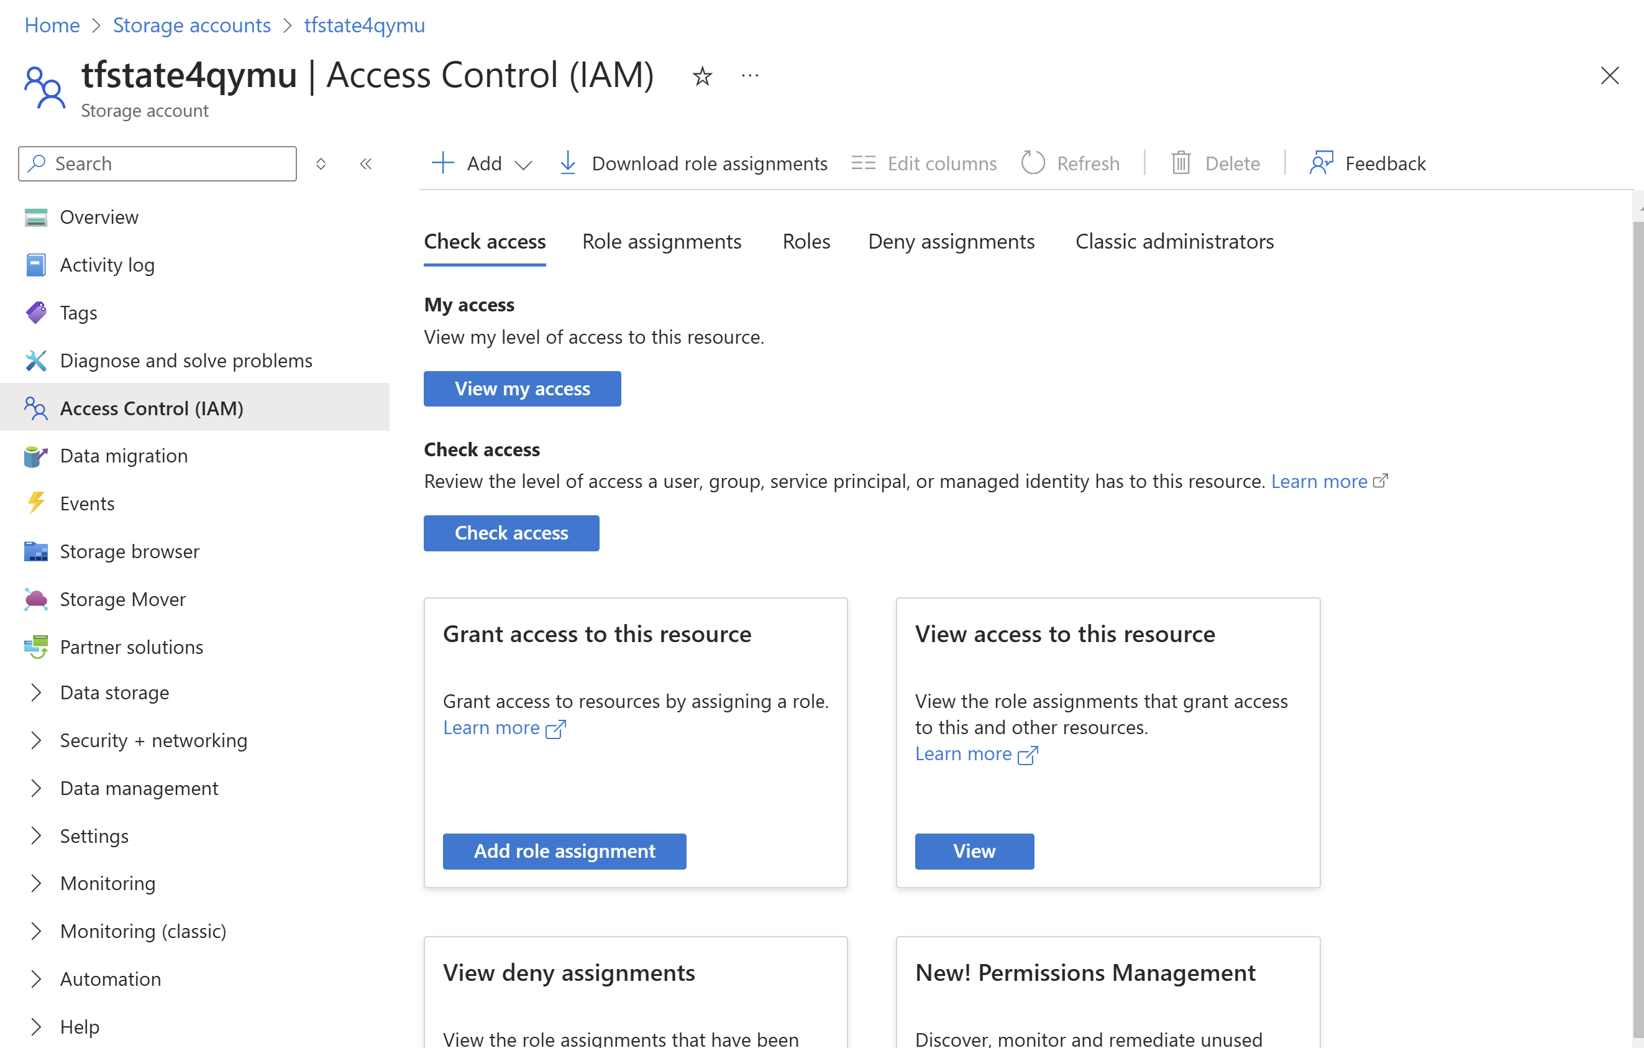Viewport: 1644px width, 1048px height.
Task: Click the download arrow icon in toolbar
Action: pos(567,163)
